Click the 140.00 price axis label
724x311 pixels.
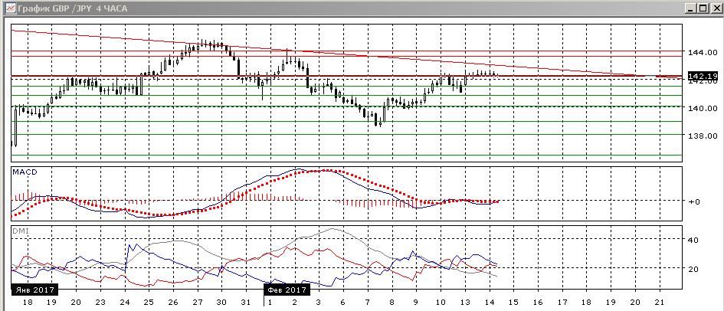click(702, 108)
